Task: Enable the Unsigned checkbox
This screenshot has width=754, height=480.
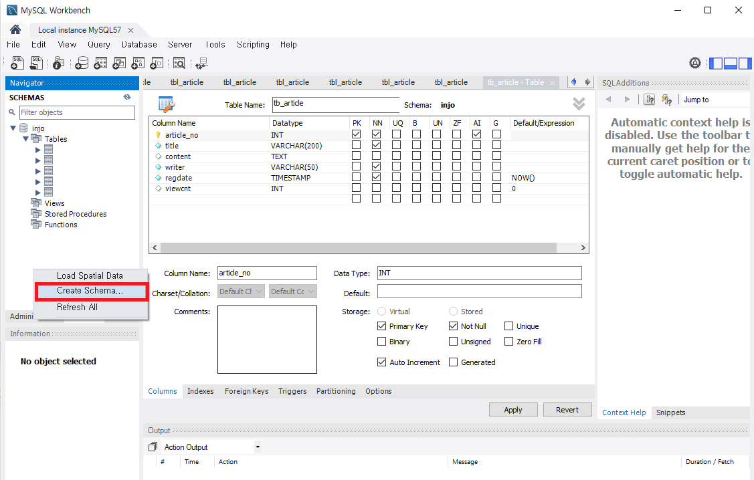Action: [453, 342]
